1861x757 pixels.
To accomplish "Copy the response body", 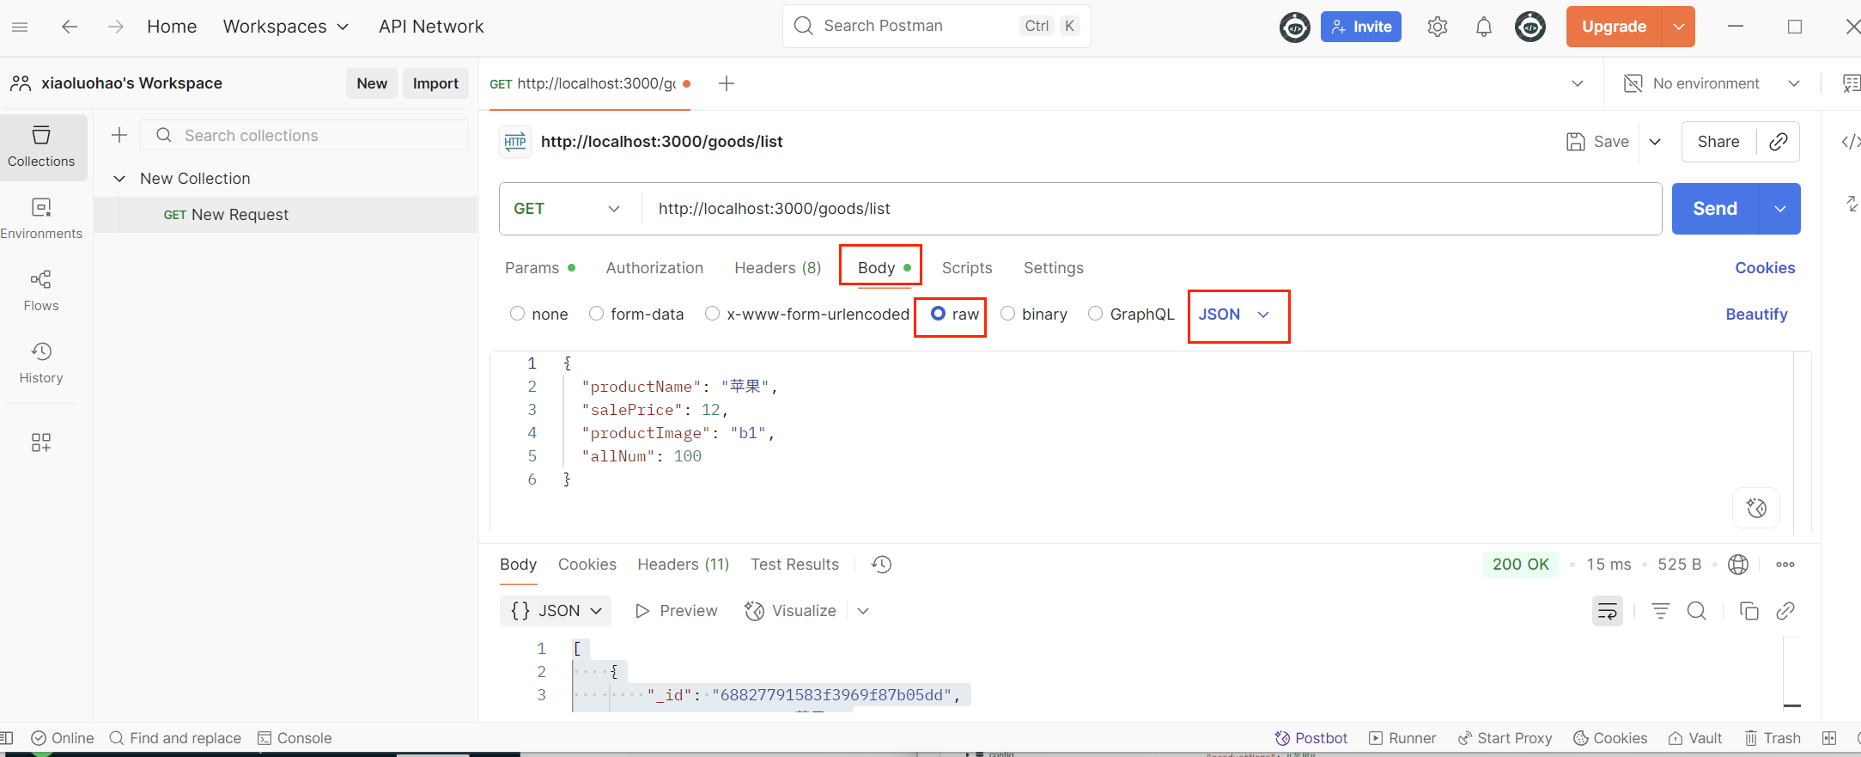I will [1748, 611].
